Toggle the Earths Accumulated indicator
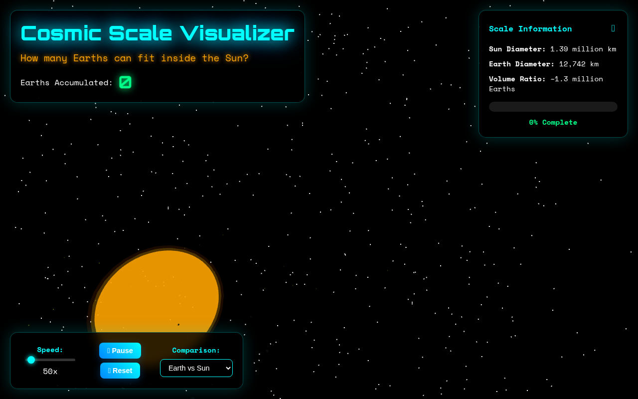This screenshot has height=399, width=638. point(125,82)
